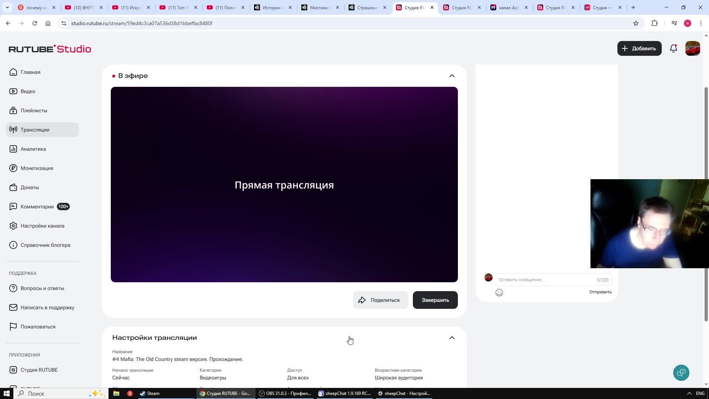Open the notifications bell icon
The image size is (709, 399).
click(x=673, y=48)
